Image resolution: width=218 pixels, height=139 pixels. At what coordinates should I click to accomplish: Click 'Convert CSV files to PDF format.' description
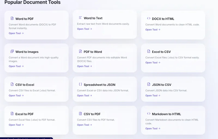[96, 120]
